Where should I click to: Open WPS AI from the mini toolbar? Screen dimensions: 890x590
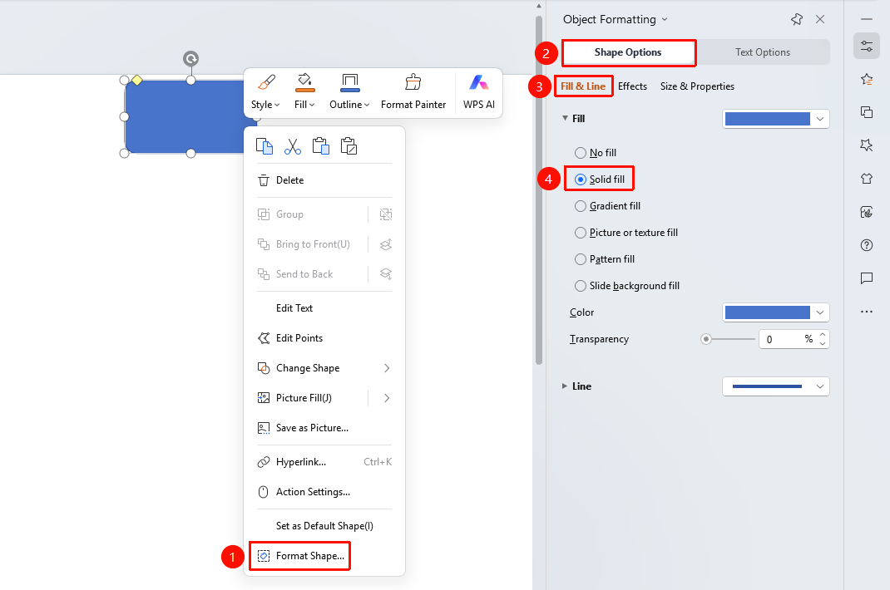click(478, 91)
